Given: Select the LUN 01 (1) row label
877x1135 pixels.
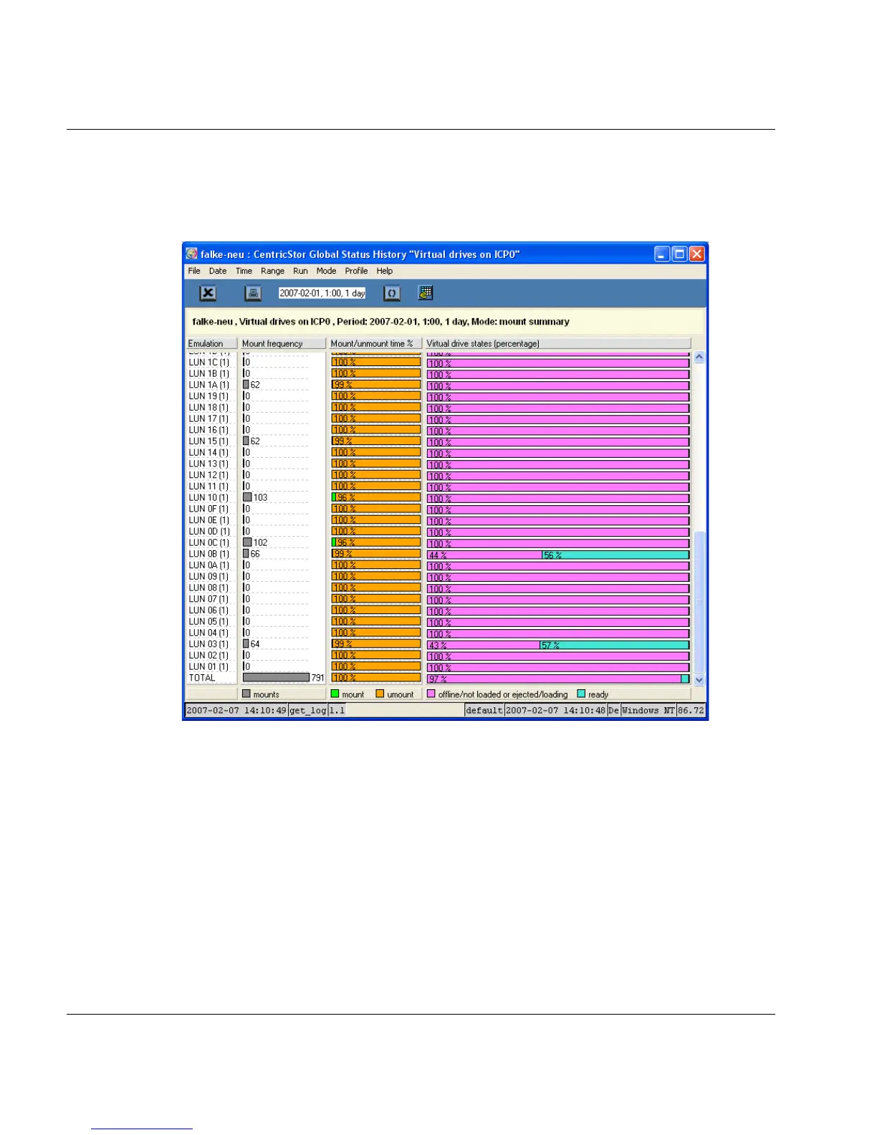Looking at the screenshot, I should [x=209, y=666].
